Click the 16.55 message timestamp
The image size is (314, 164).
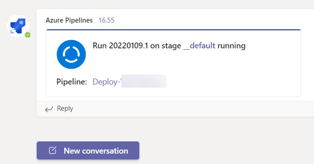[x=106, y=20]
